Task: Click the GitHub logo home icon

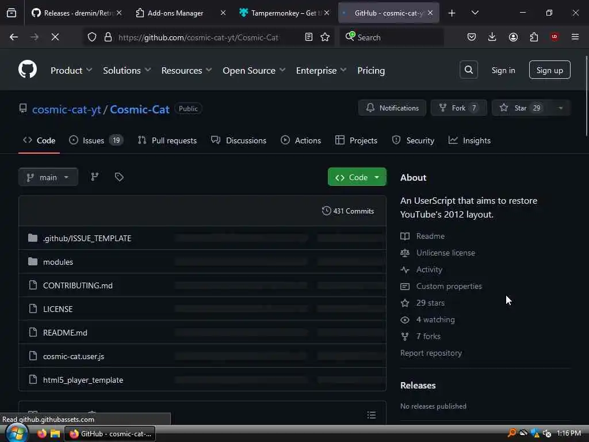Action: pos(28,70)
